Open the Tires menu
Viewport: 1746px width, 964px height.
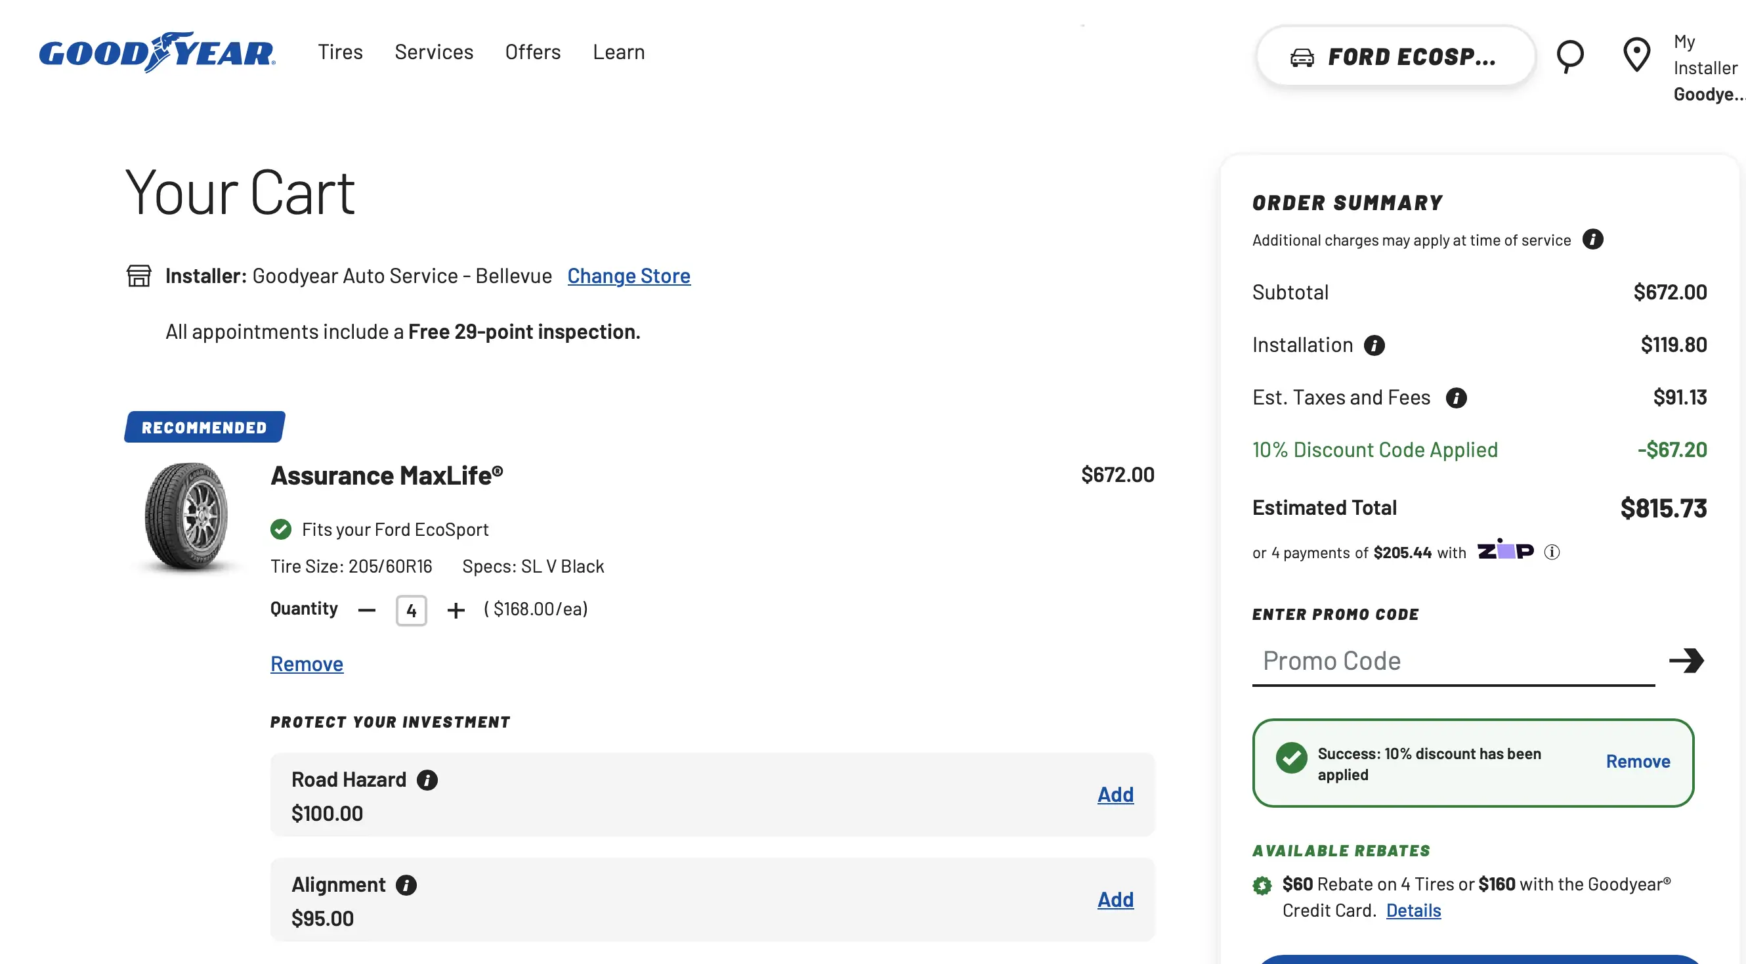(x=339, y=52)
